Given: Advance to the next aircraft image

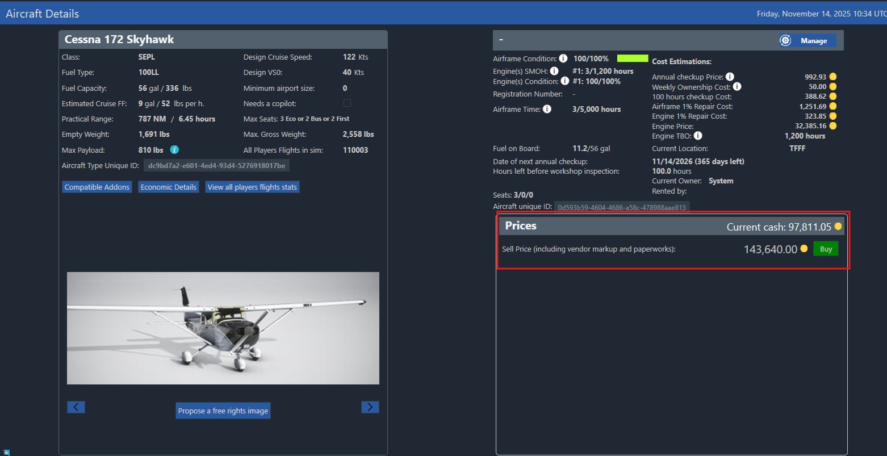Looking at the screenshot, I should click(x=370, y=407).
